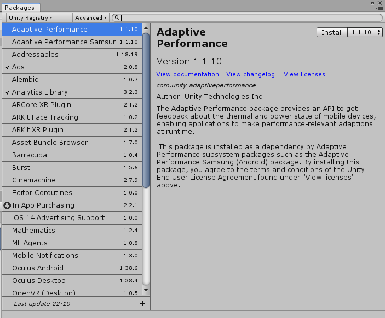Click the scroll up arrow of package list
This screenshot has height=318, width=385.
pos(146,28)
